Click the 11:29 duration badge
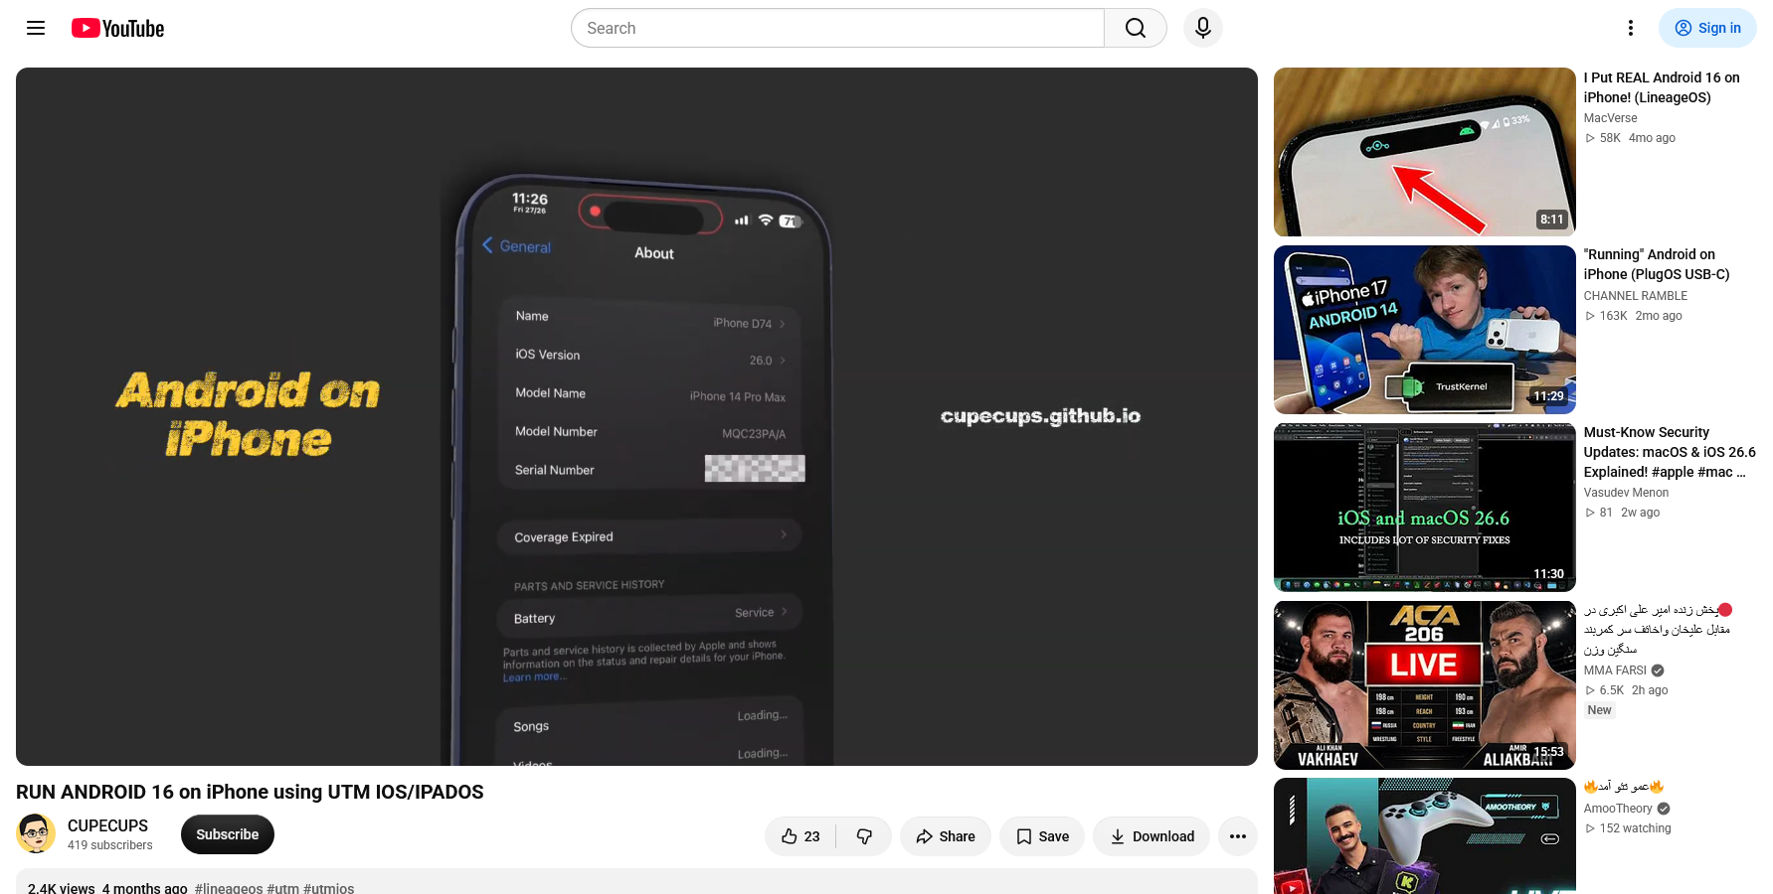 point(1548,396)
